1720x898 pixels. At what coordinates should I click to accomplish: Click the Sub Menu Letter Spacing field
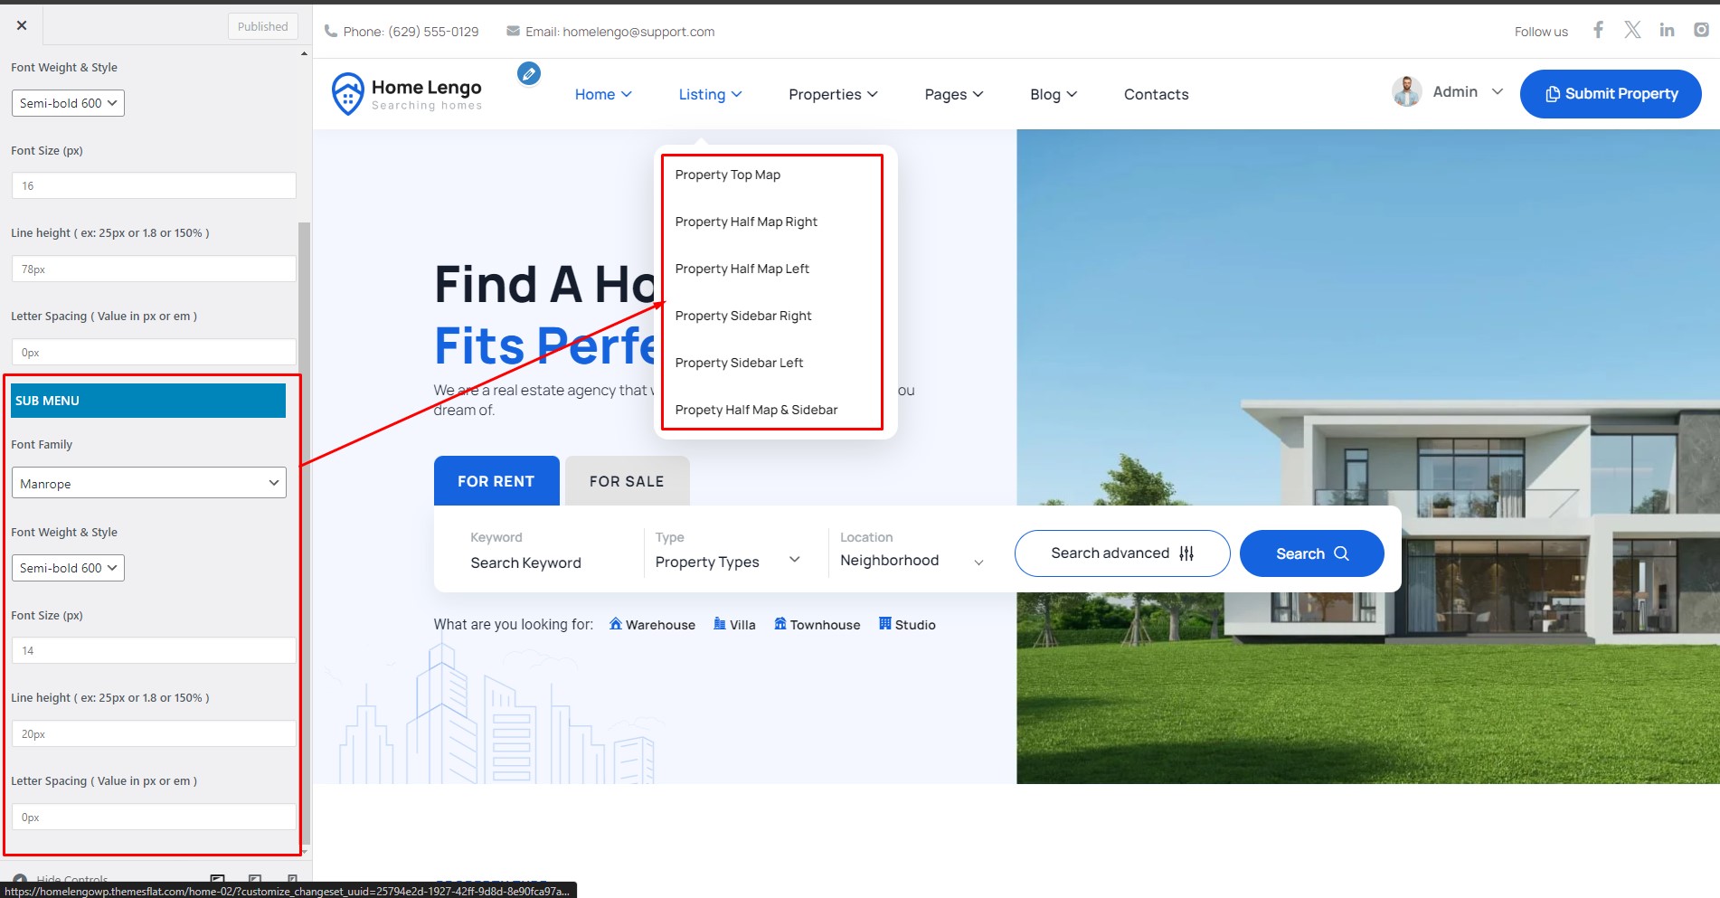154,817
